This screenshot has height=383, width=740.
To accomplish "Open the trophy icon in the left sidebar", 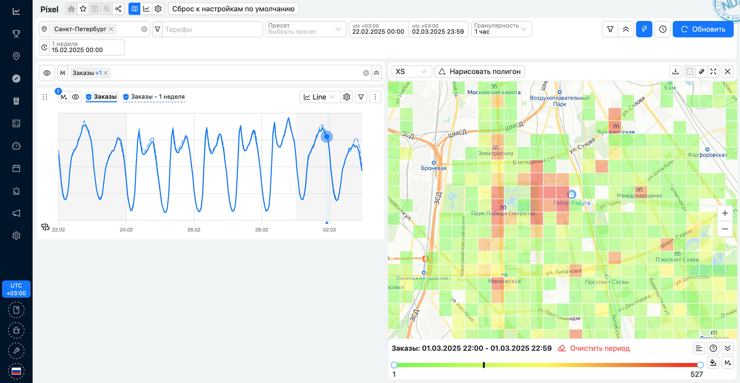I will pyautogui.click(x=16, y=34).
